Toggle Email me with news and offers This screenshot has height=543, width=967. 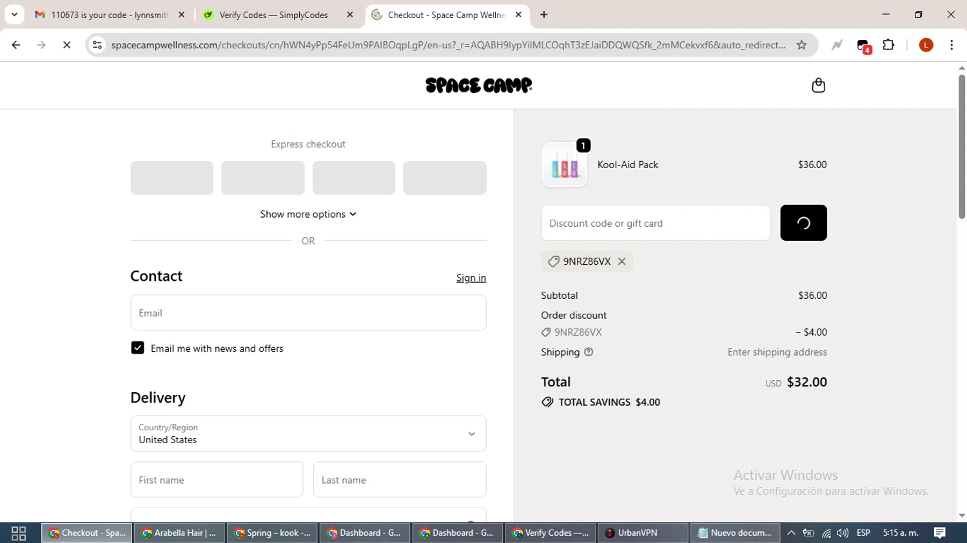click(x=137, y=348)
